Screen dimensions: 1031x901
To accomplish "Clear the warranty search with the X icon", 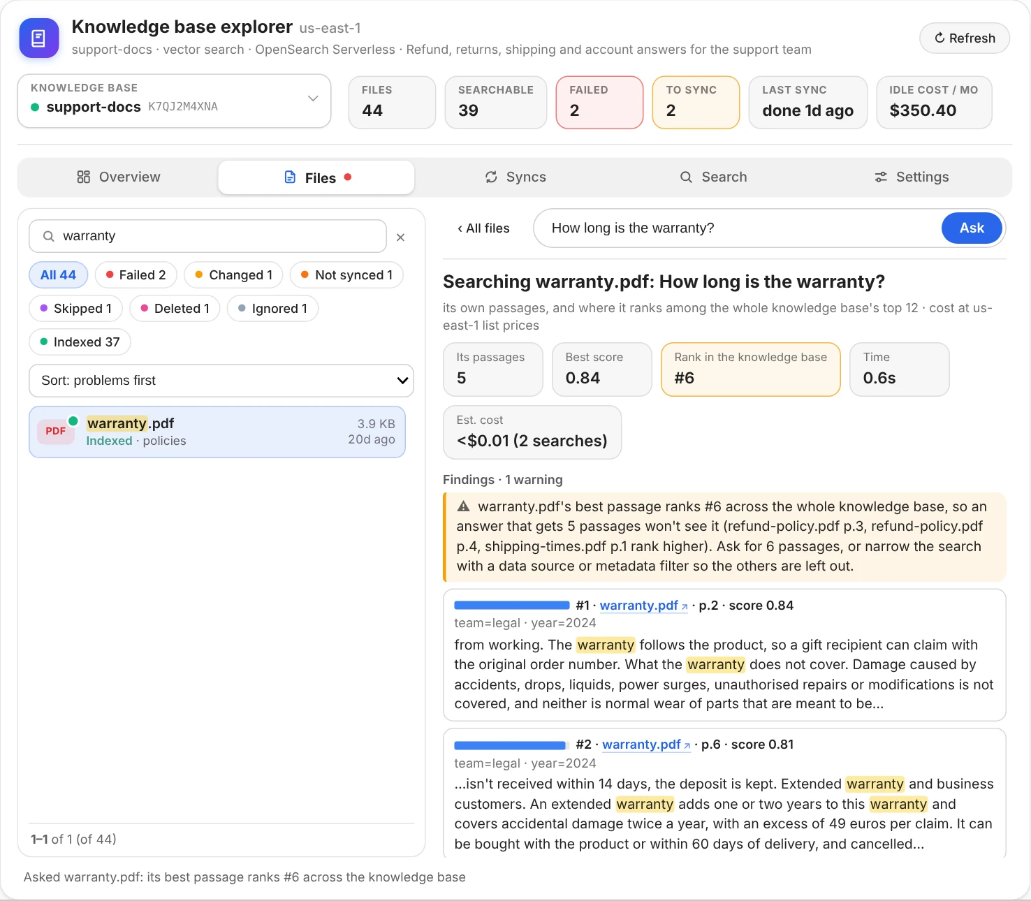I will (x=400, y=237).
